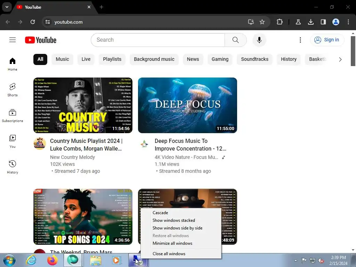Open 4K Video Nature channel avatar
This screenshot has height=267, width=356.
click(144, 144)
